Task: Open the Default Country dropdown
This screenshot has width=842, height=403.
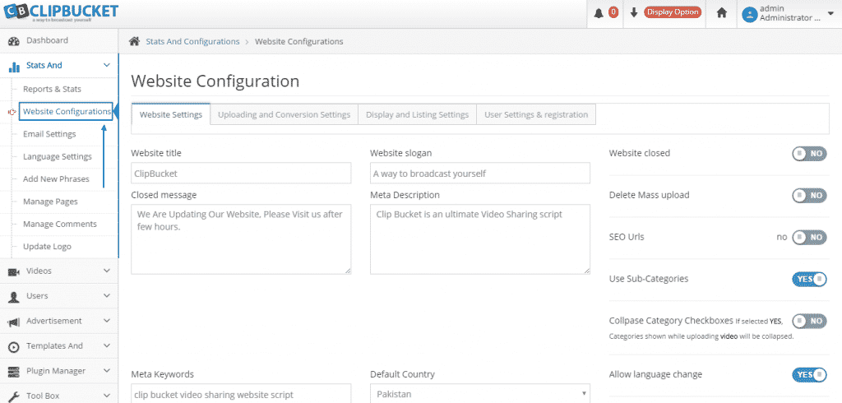Action: click(480, 393)
